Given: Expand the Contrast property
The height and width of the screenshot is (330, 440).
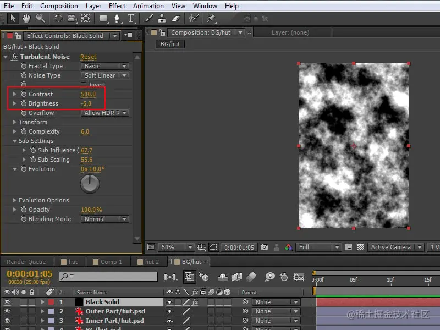Looking at the screenshot, I should [15, 94].
